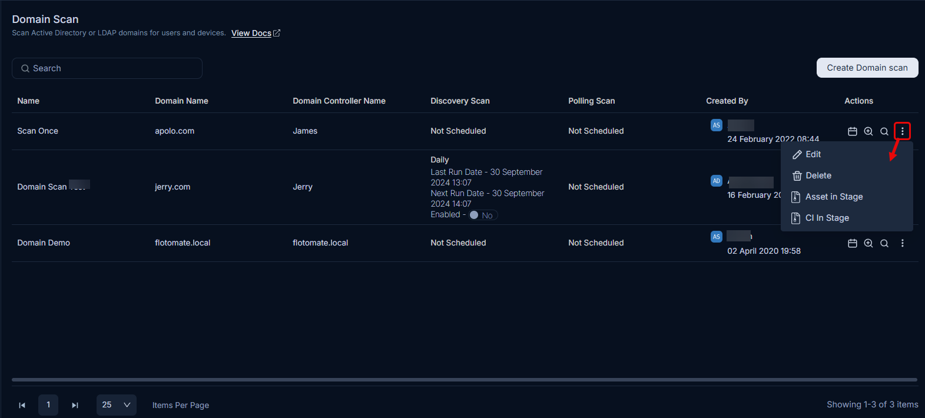The image size is (925, 418).
Task: Click the AS avatar in Scan Once row
Action: coord(717,125)
